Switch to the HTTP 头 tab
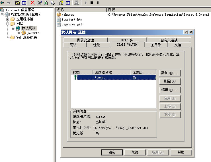 (127, 40)
